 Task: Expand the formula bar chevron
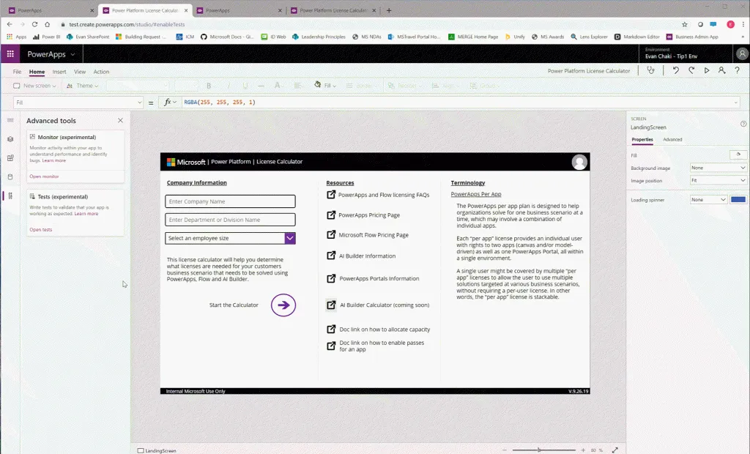click(735, 102)
